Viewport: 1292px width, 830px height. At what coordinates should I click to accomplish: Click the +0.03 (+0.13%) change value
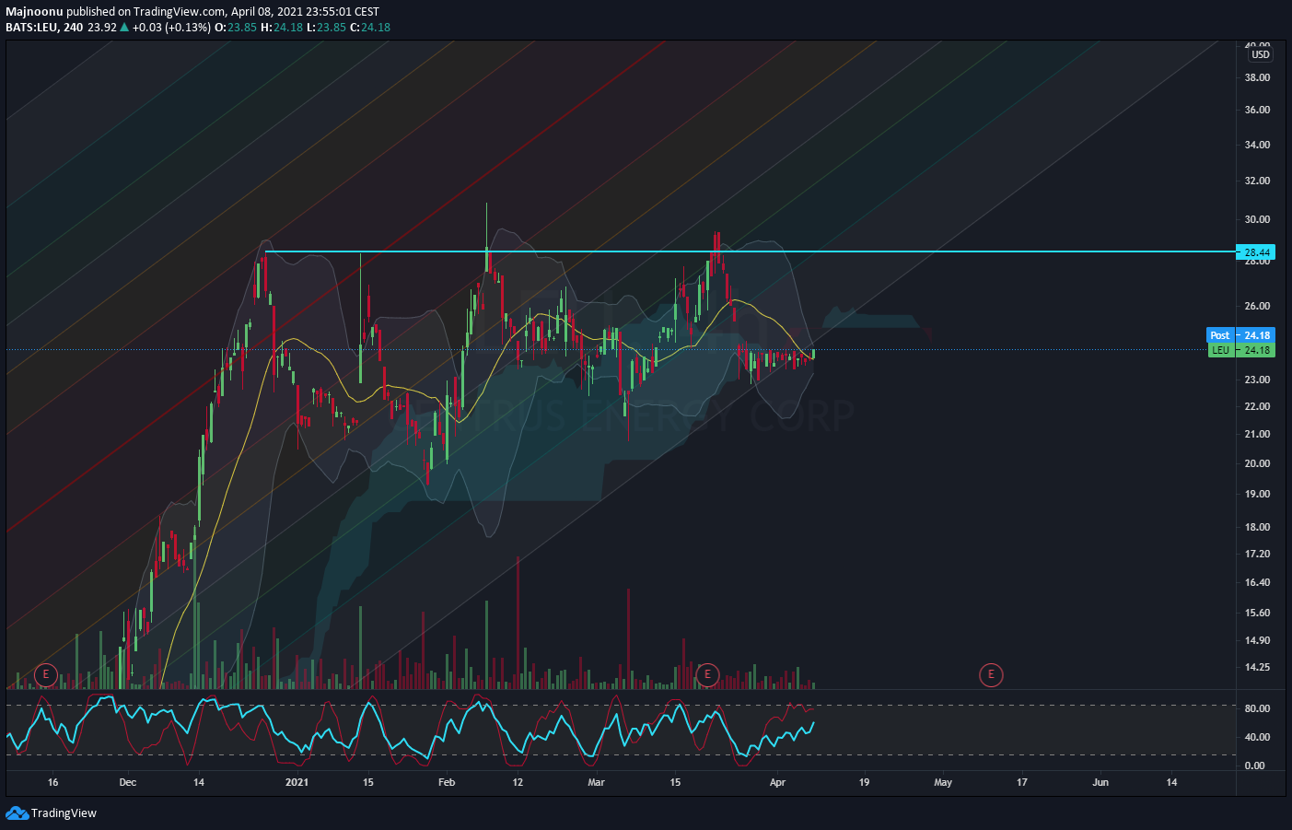point(171,27)
